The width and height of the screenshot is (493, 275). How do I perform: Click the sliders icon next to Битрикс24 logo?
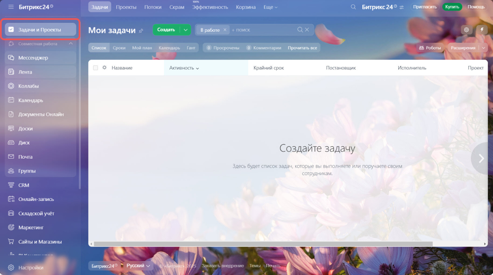click(402, 7)
